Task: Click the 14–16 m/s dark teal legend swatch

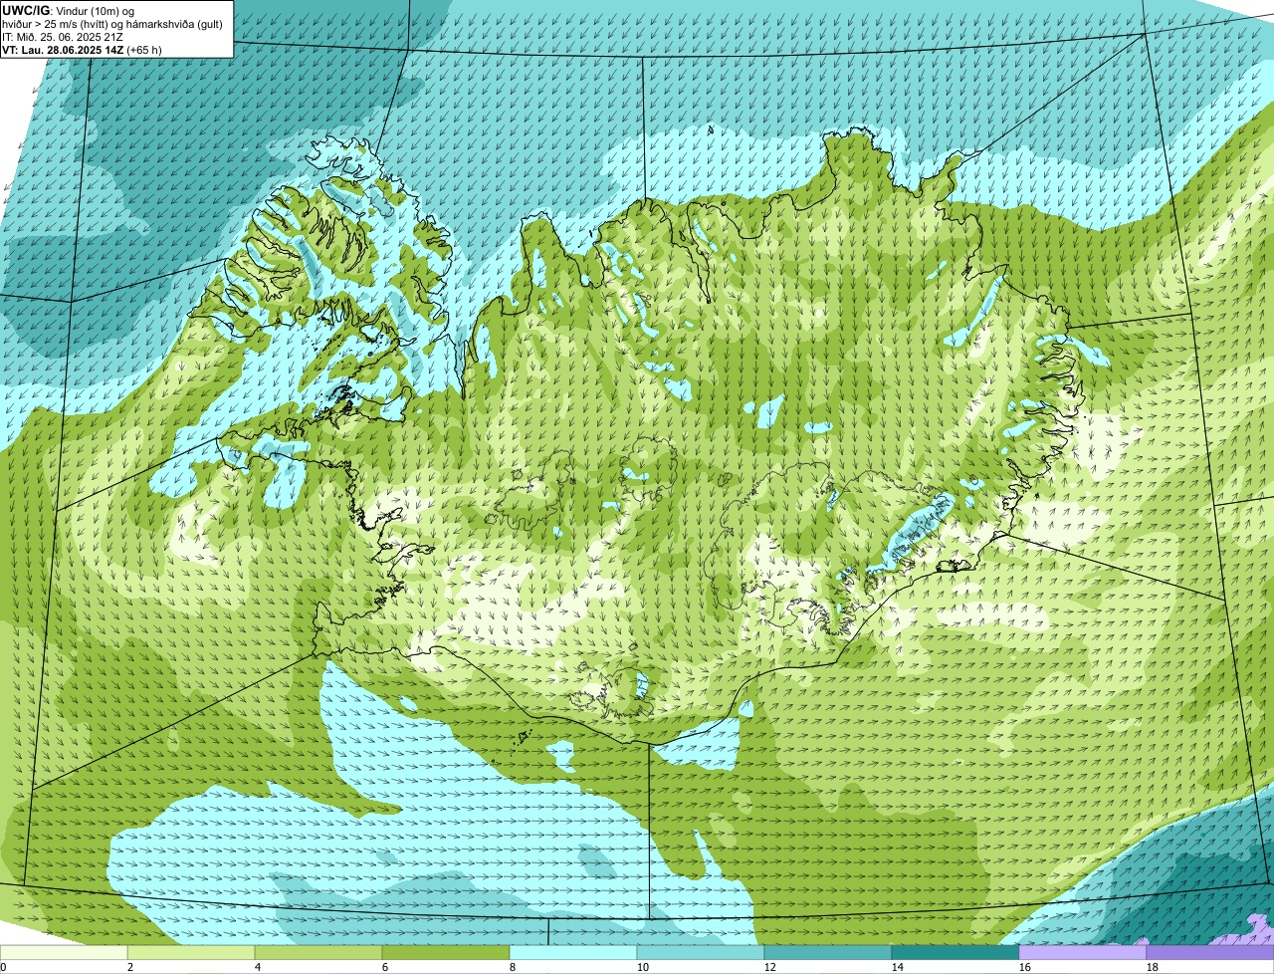Action: [x=955, y=952]
